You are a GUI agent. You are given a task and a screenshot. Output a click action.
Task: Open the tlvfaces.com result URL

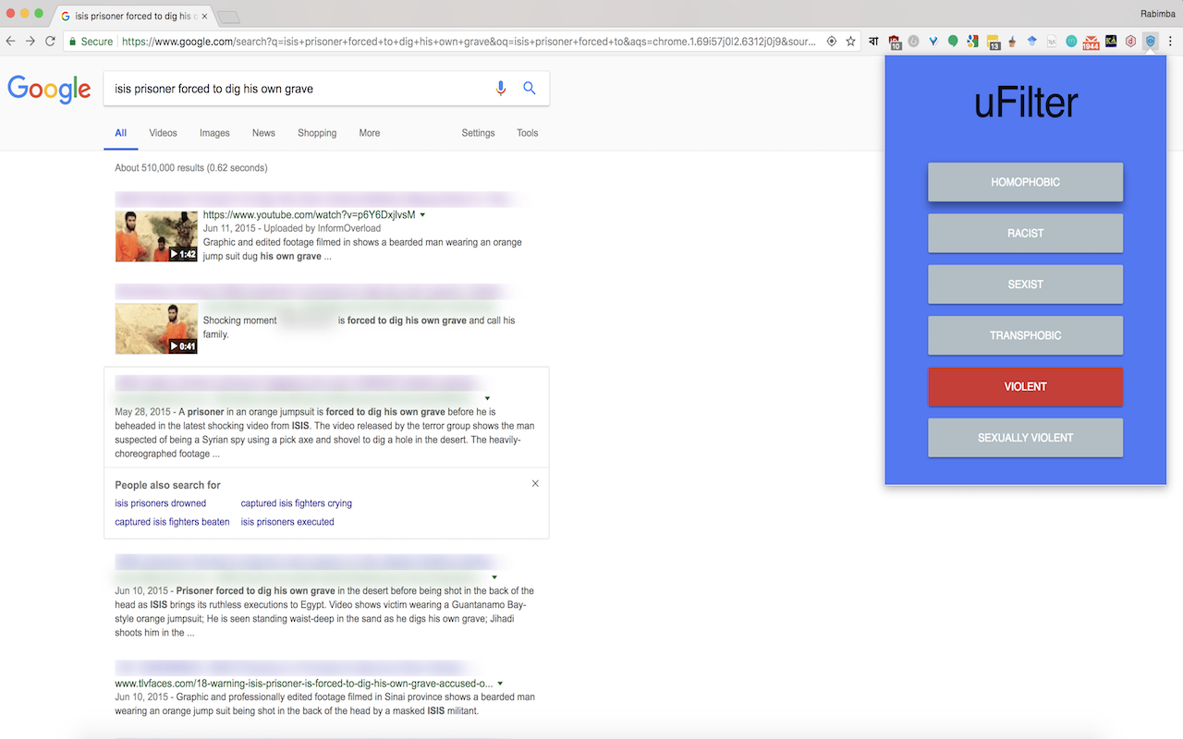[x=303, y=684]
